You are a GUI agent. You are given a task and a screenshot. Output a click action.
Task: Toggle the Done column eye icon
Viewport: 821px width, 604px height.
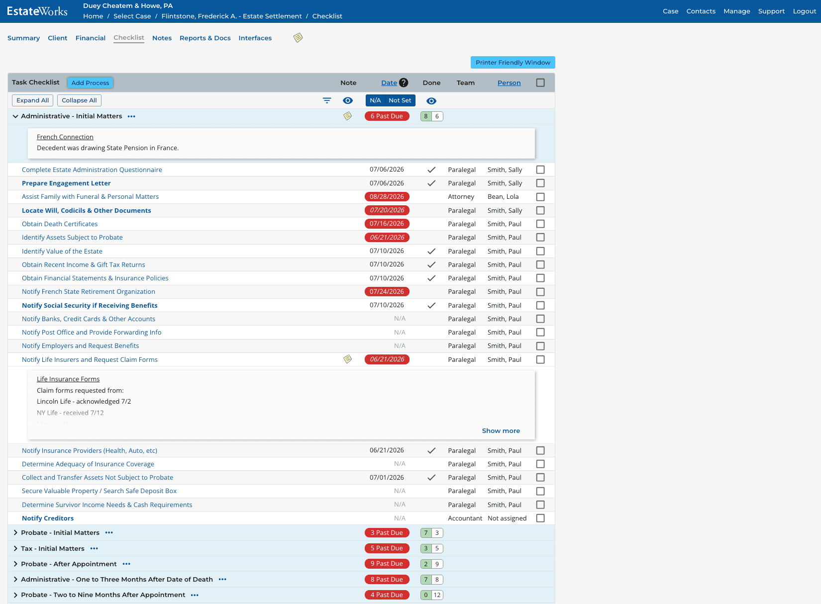431,101
